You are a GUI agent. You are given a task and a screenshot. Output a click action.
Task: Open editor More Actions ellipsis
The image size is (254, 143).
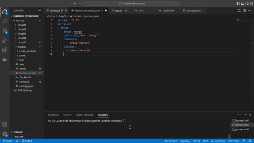coord(250,11)
